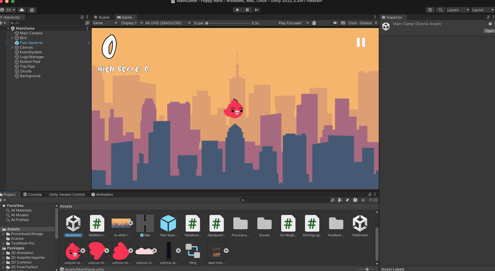Click the star favorites icon in Project
Screen dimensions: 495x271
(x=363, y=200)
